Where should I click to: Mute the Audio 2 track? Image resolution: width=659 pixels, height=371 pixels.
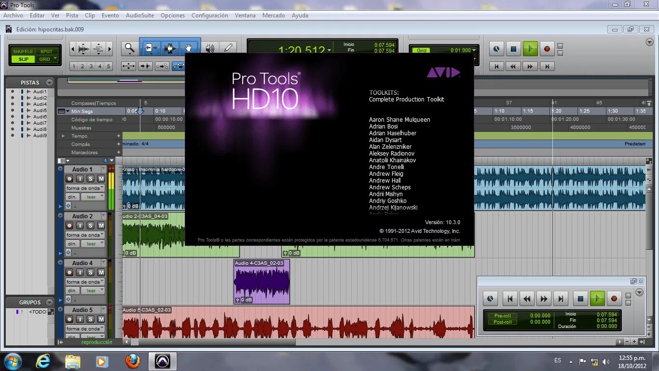(x=101, y=226)
